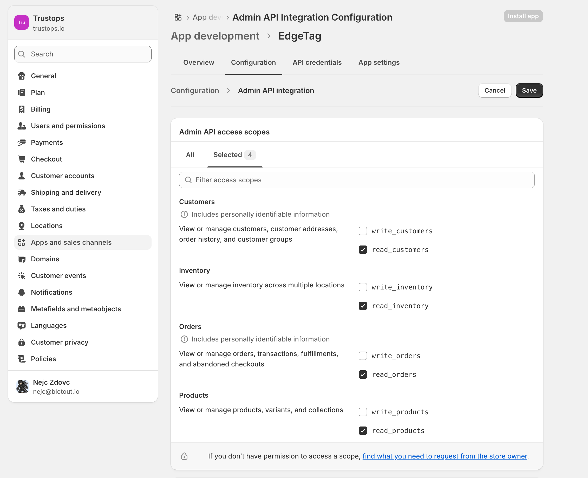Click the Locations pin icon
Image resolution: width=588 pixels, height=478 pixels.
pos(22,226)
